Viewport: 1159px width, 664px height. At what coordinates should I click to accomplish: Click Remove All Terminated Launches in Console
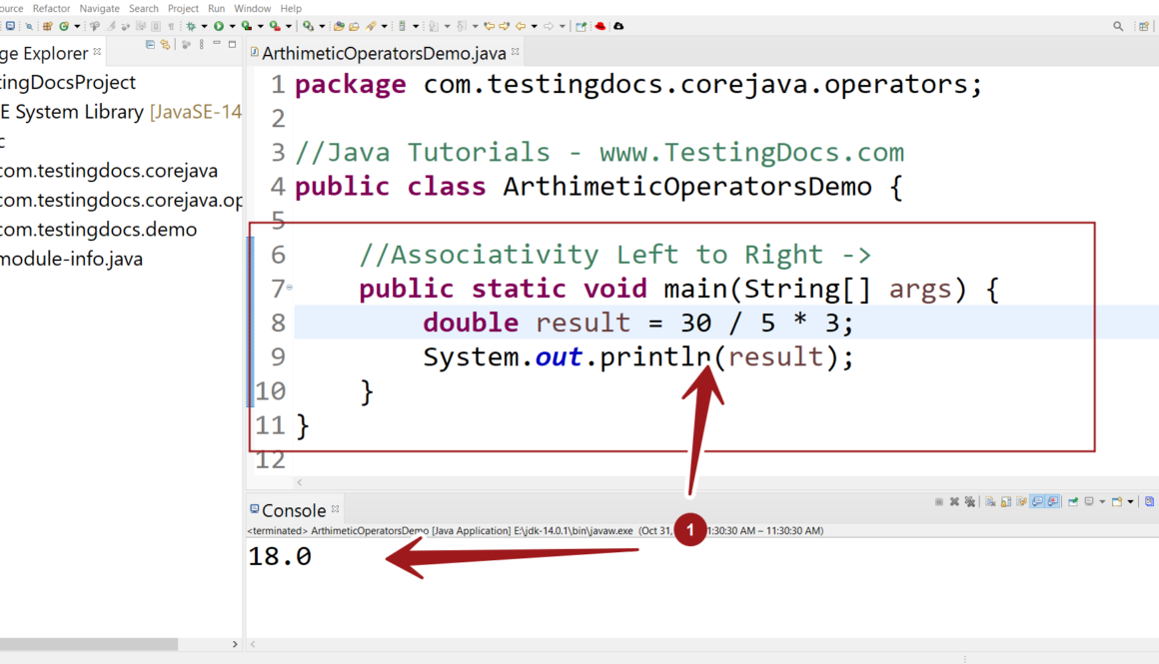968,502
